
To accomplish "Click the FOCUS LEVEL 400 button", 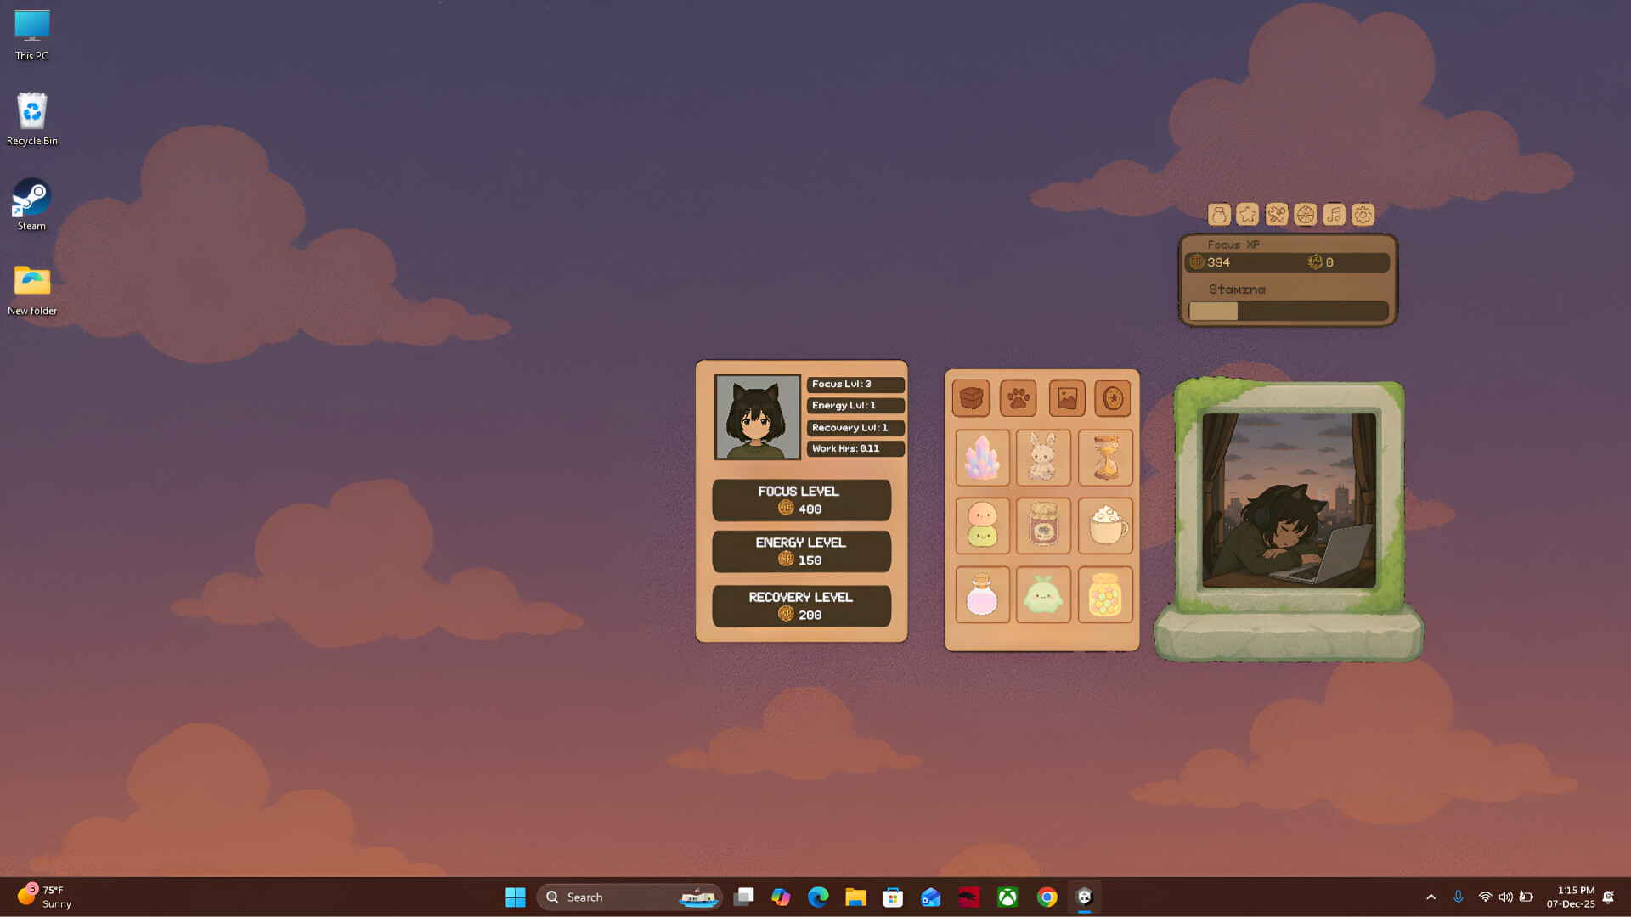I will [x=801, y=500].
